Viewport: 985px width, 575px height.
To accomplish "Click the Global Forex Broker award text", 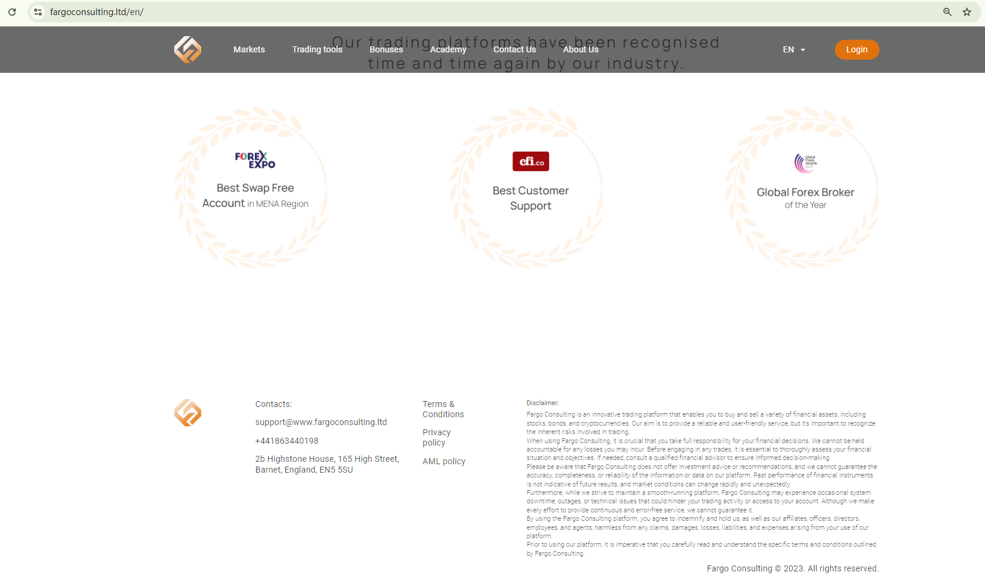I will point(805,197).
